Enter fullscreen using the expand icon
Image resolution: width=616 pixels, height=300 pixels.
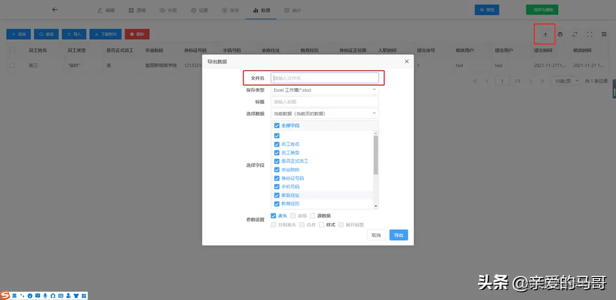(x=589, y=34)
